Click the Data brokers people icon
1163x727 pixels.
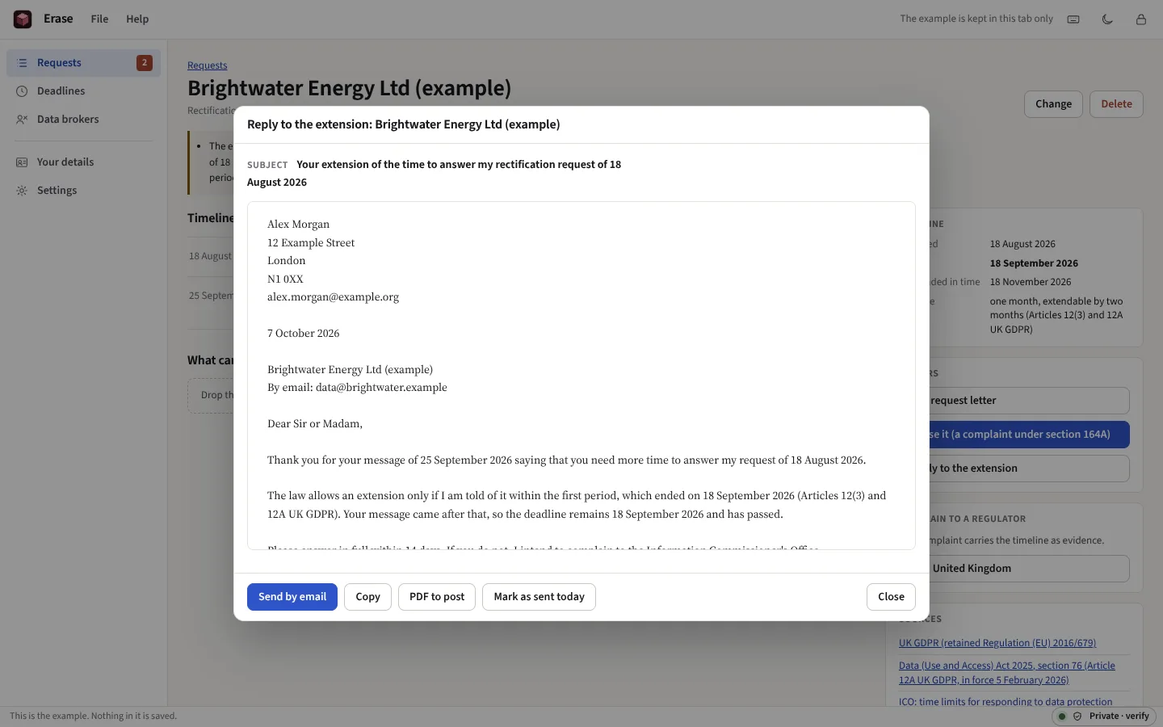pos(23,120)
